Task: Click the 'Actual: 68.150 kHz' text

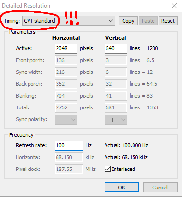Action: tap(126, 157)
